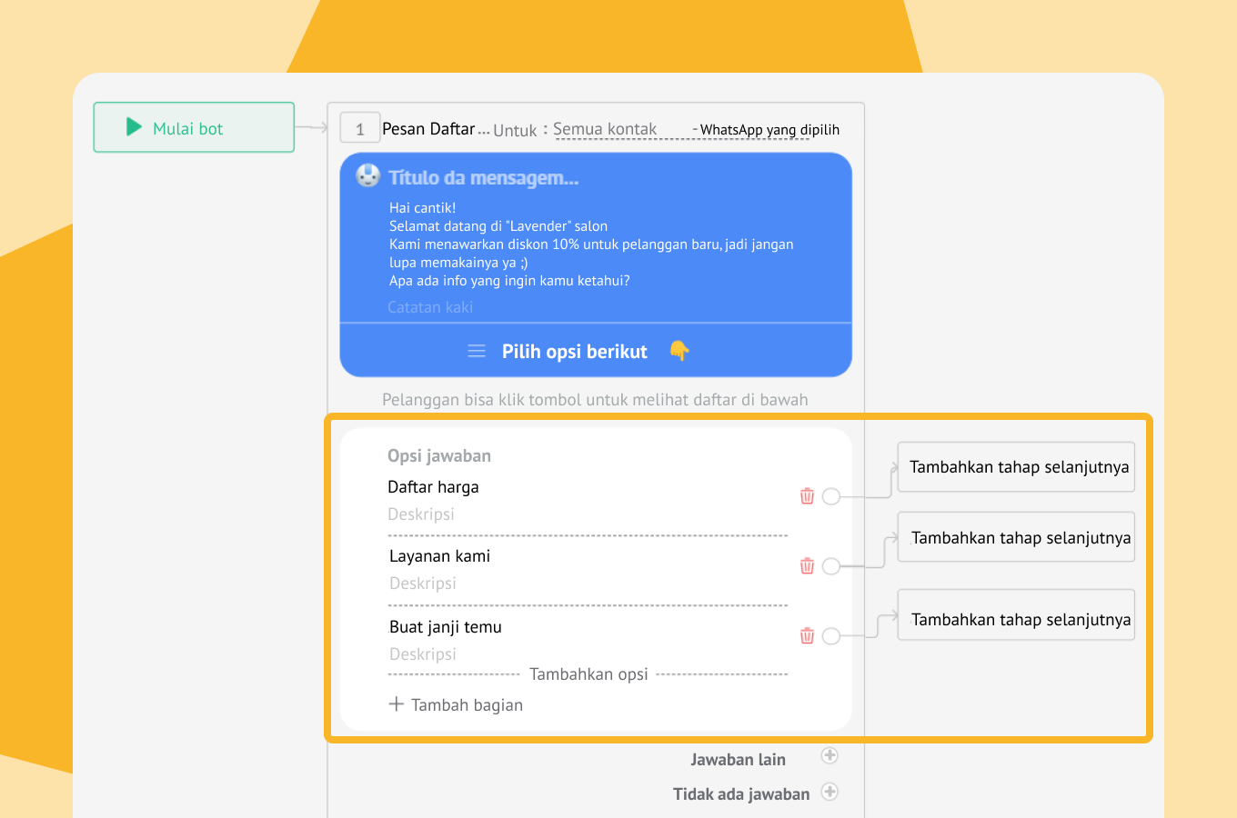
Task: Click the Jawaban lain label
Action: [x=738, y=760]
